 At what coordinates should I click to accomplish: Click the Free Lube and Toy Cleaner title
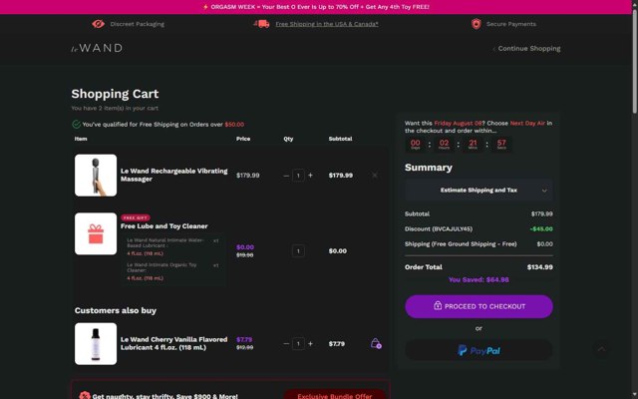coord(163,226)
